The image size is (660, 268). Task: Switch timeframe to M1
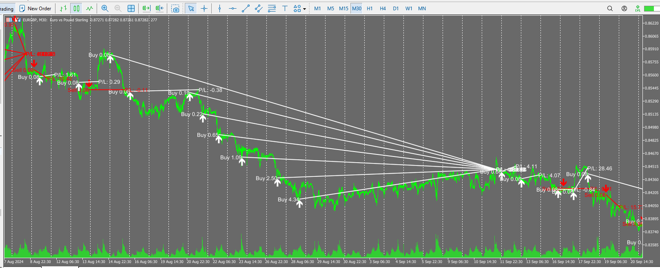[318, 8]
